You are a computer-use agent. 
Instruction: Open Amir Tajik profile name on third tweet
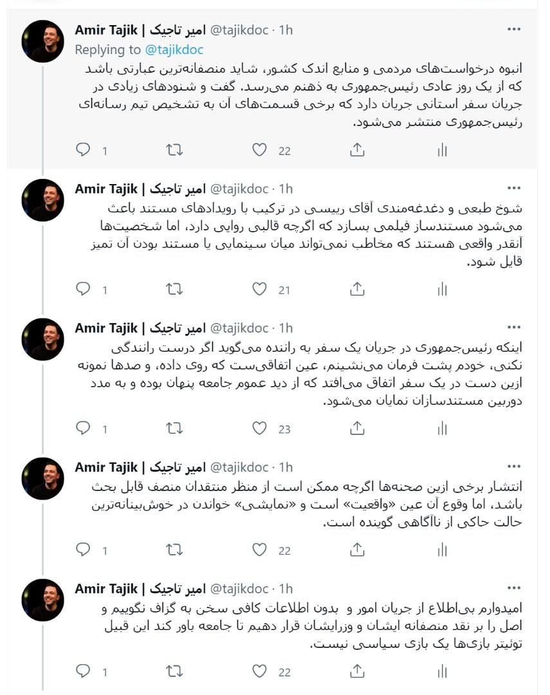click(140, 328)
